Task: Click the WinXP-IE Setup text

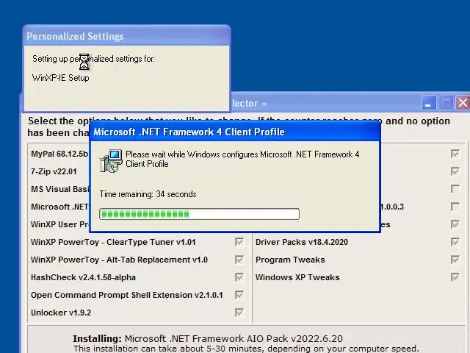Action: click(60, 78)
